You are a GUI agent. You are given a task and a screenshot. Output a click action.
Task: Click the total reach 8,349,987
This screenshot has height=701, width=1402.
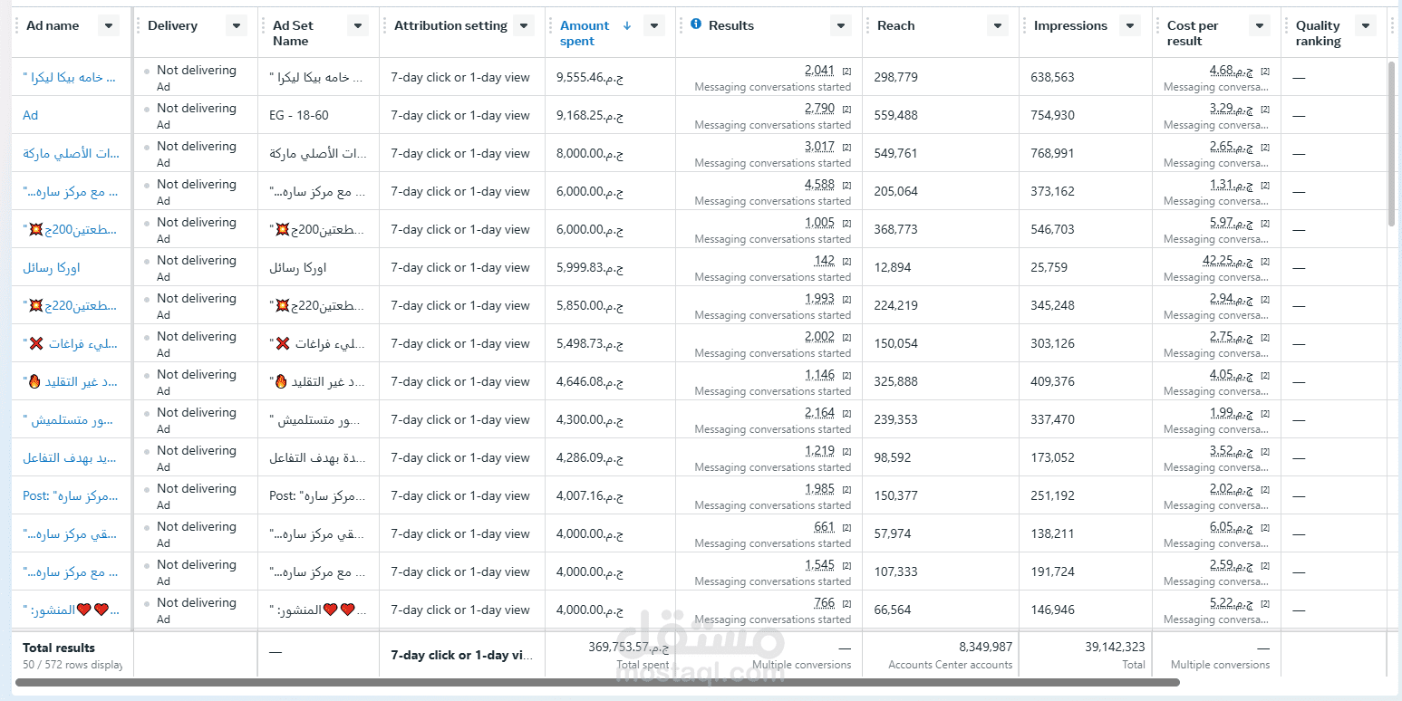click(x=985, y=647)
